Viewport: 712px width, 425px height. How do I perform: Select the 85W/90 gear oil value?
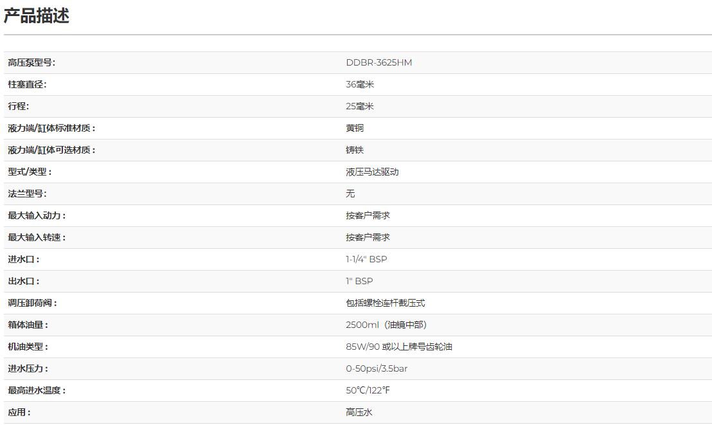pos(399,347)
